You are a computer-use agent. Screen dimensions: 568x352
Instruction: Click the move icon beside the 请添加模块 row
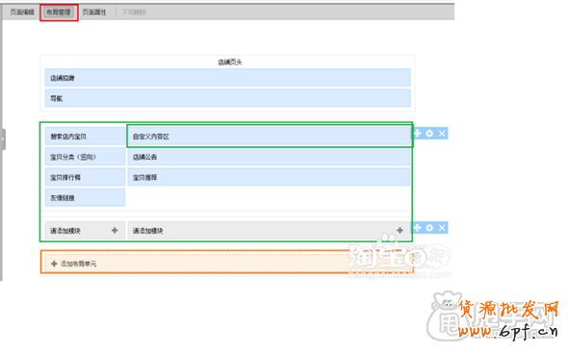(x=418, y=228)
